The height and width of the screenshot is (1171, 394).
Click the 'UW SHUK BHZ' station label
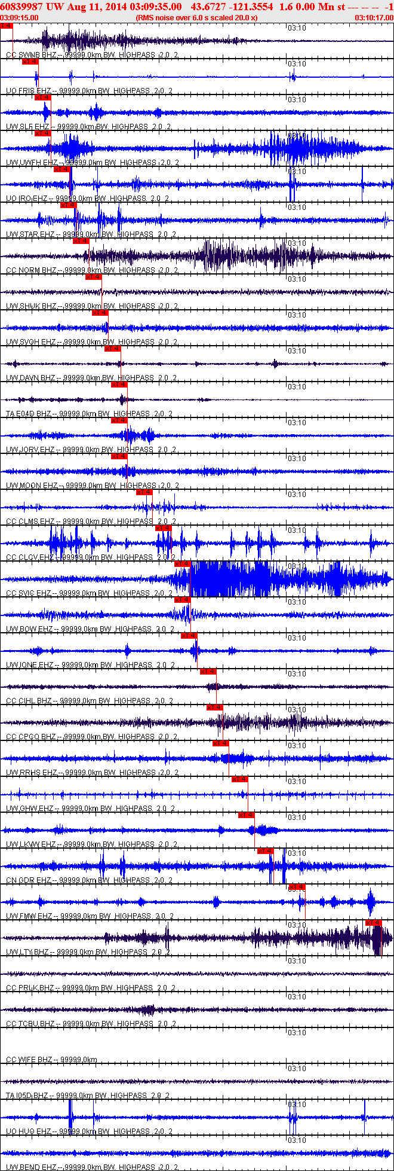[x=31, y=306]
